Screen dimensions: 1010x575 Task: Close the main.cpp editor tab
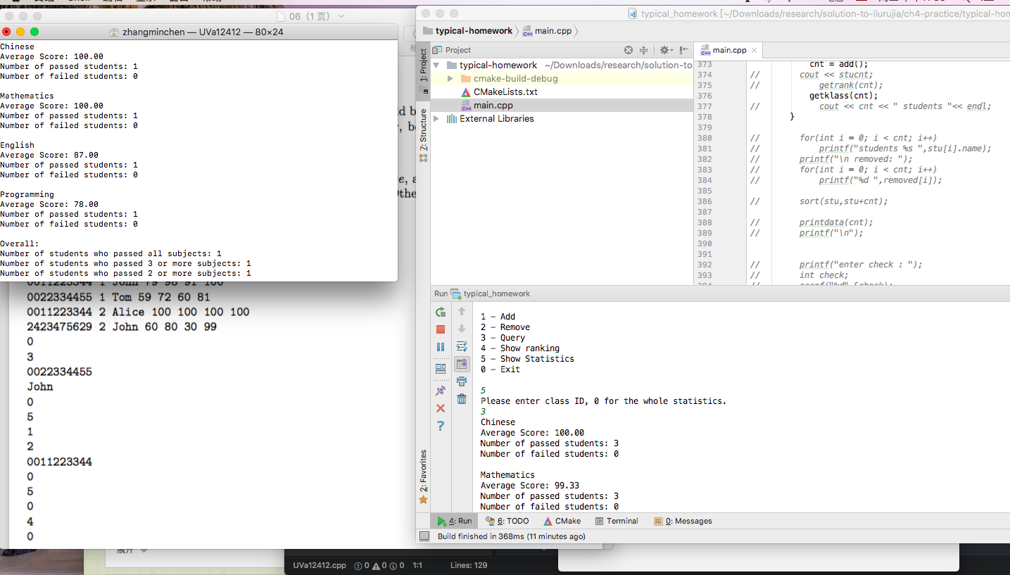click(x=754, y=50)
